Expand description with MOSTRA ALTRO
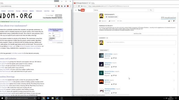This screenshot has width=179, height=100. click(x=137, y=34)
